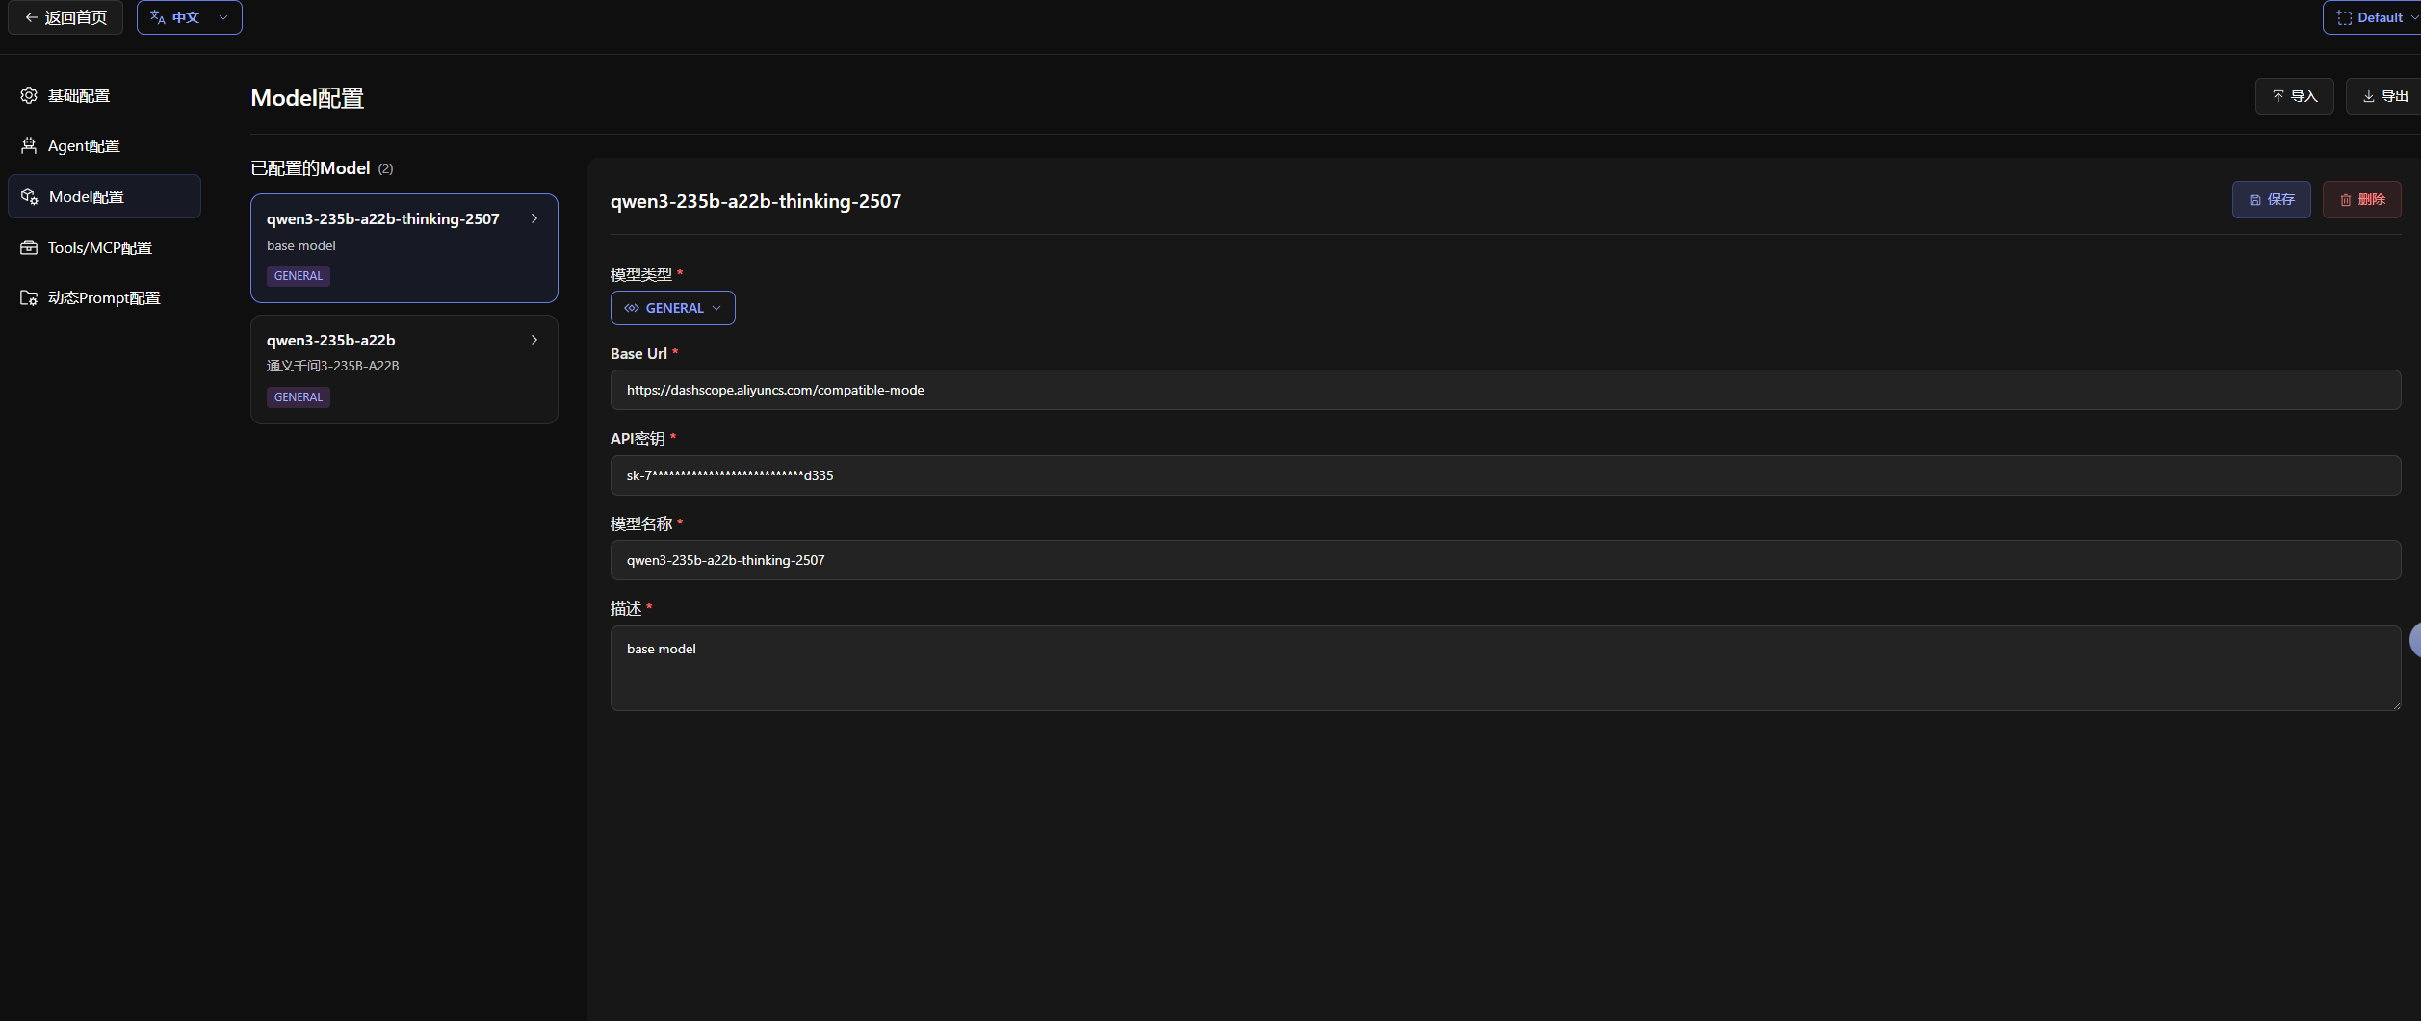The image size is (2421, 1021).
Task: Click chevron on qwen3-235b-a22b-thinking-2507 card
Action: tap(534, 218)
